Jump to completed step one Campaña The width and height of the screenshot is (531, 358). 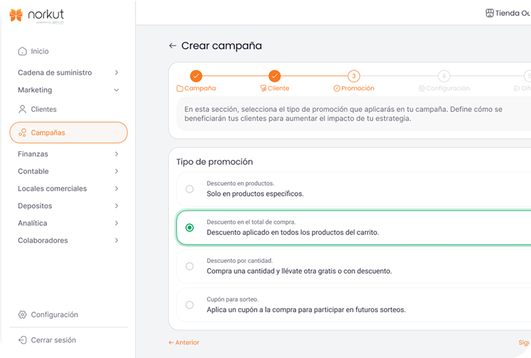tap(196, 76)
